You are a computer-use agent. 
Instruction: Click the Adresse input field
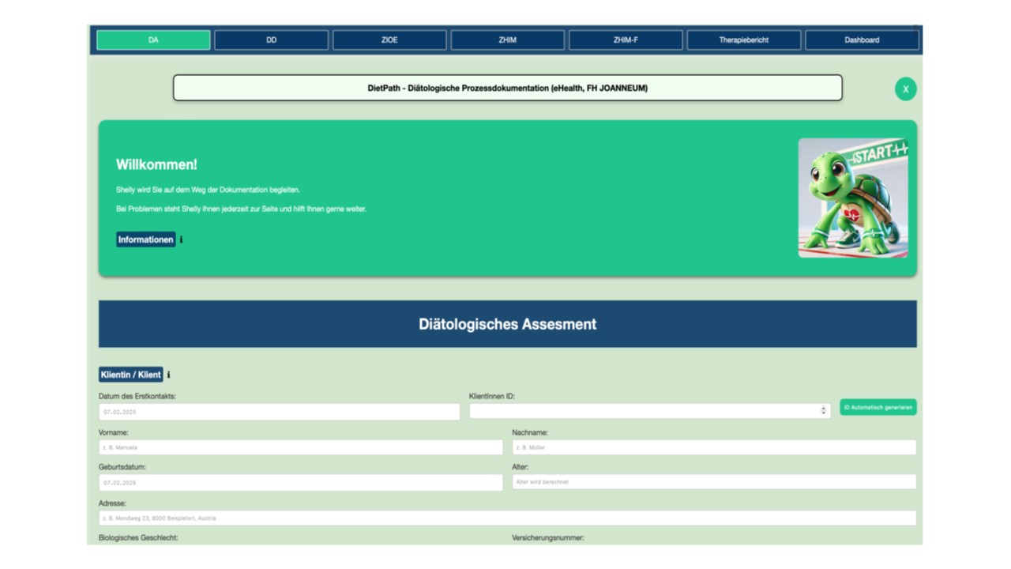click(507, 518)
